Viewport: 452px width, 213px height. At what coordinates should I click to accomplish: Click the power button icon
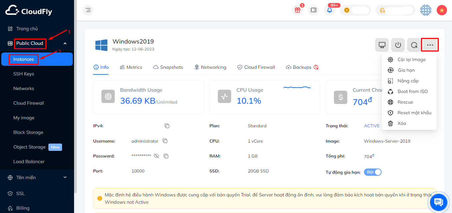(398, 45)
